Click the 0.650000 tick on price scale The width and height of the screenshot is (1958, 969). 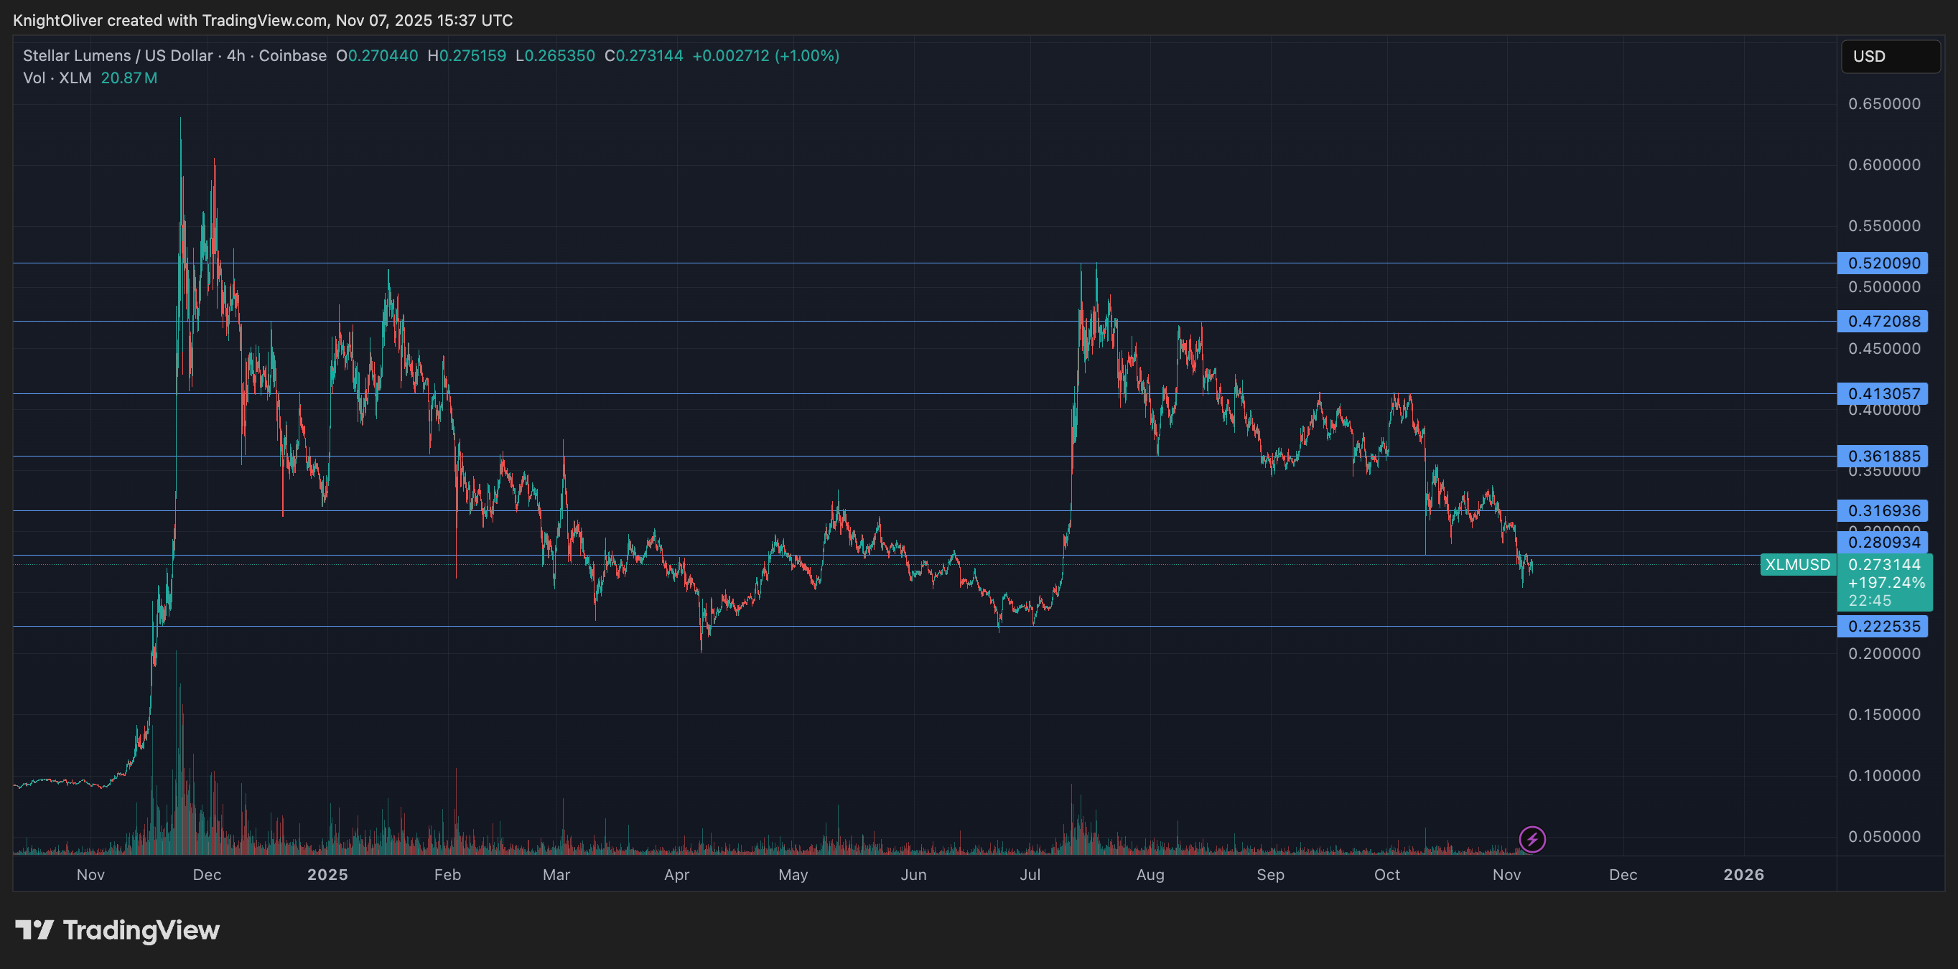[x=1883, y=103]
